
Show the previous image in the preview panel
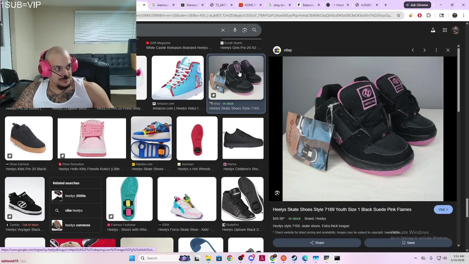pyautogui.click(x=413, y=50)
